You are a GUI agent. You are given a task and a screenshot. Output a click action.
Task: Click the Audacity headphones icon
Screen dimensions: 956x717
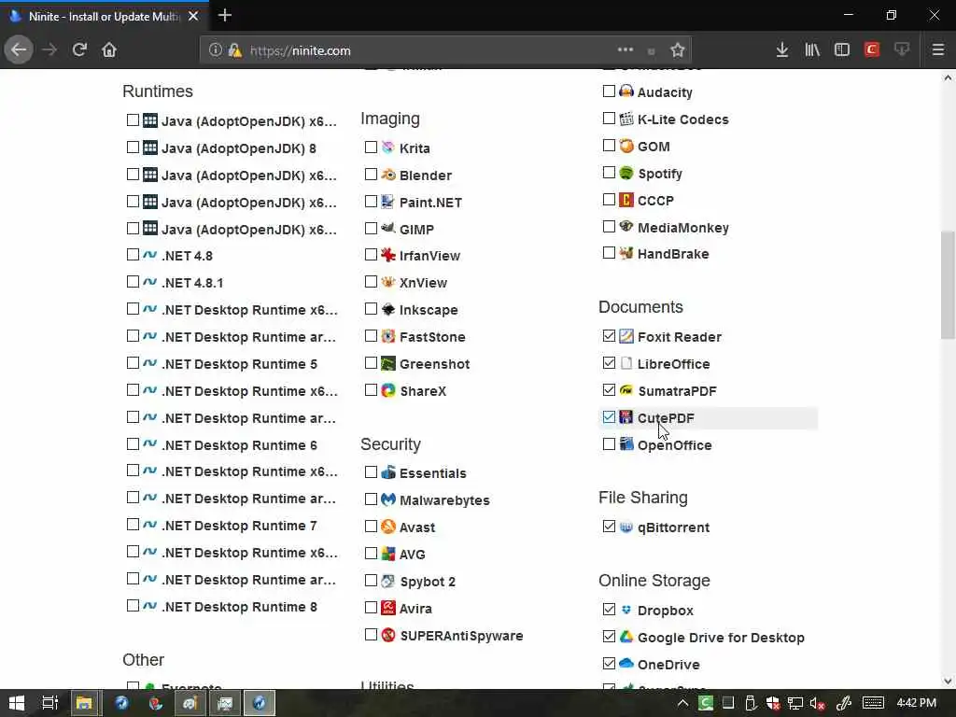[626, 91]
